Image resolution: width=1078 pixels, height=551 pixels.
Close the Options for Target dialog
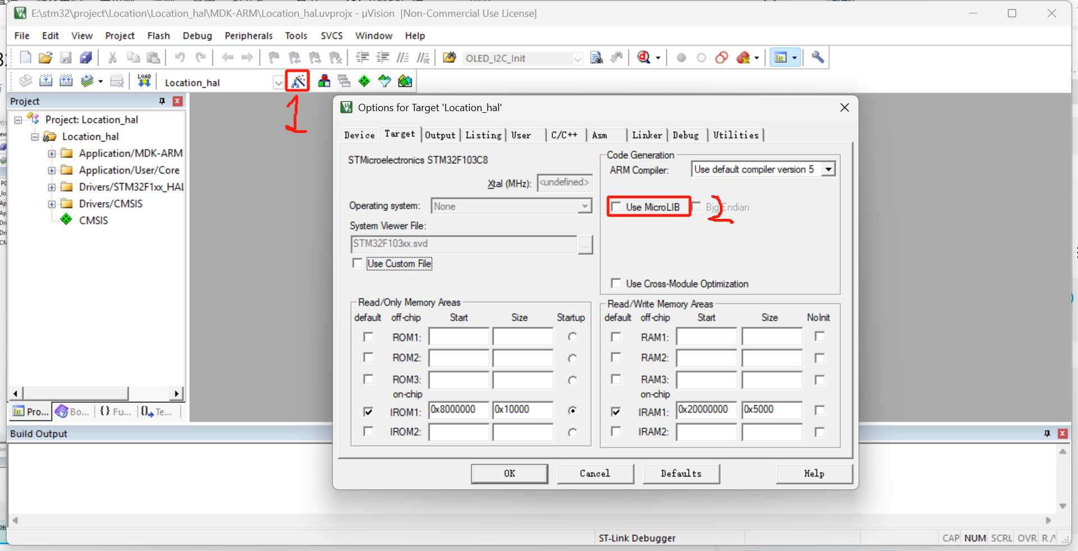[x=844, y=107]
